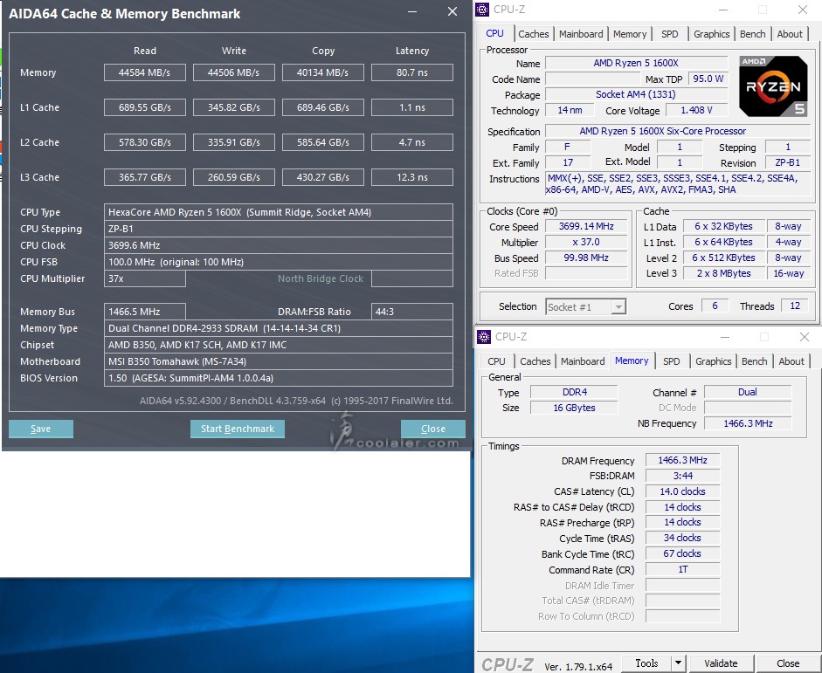Click the Memory Copy value 40134 MB/s
Viewport: 822px width, 673px height.
pos(323,72)
